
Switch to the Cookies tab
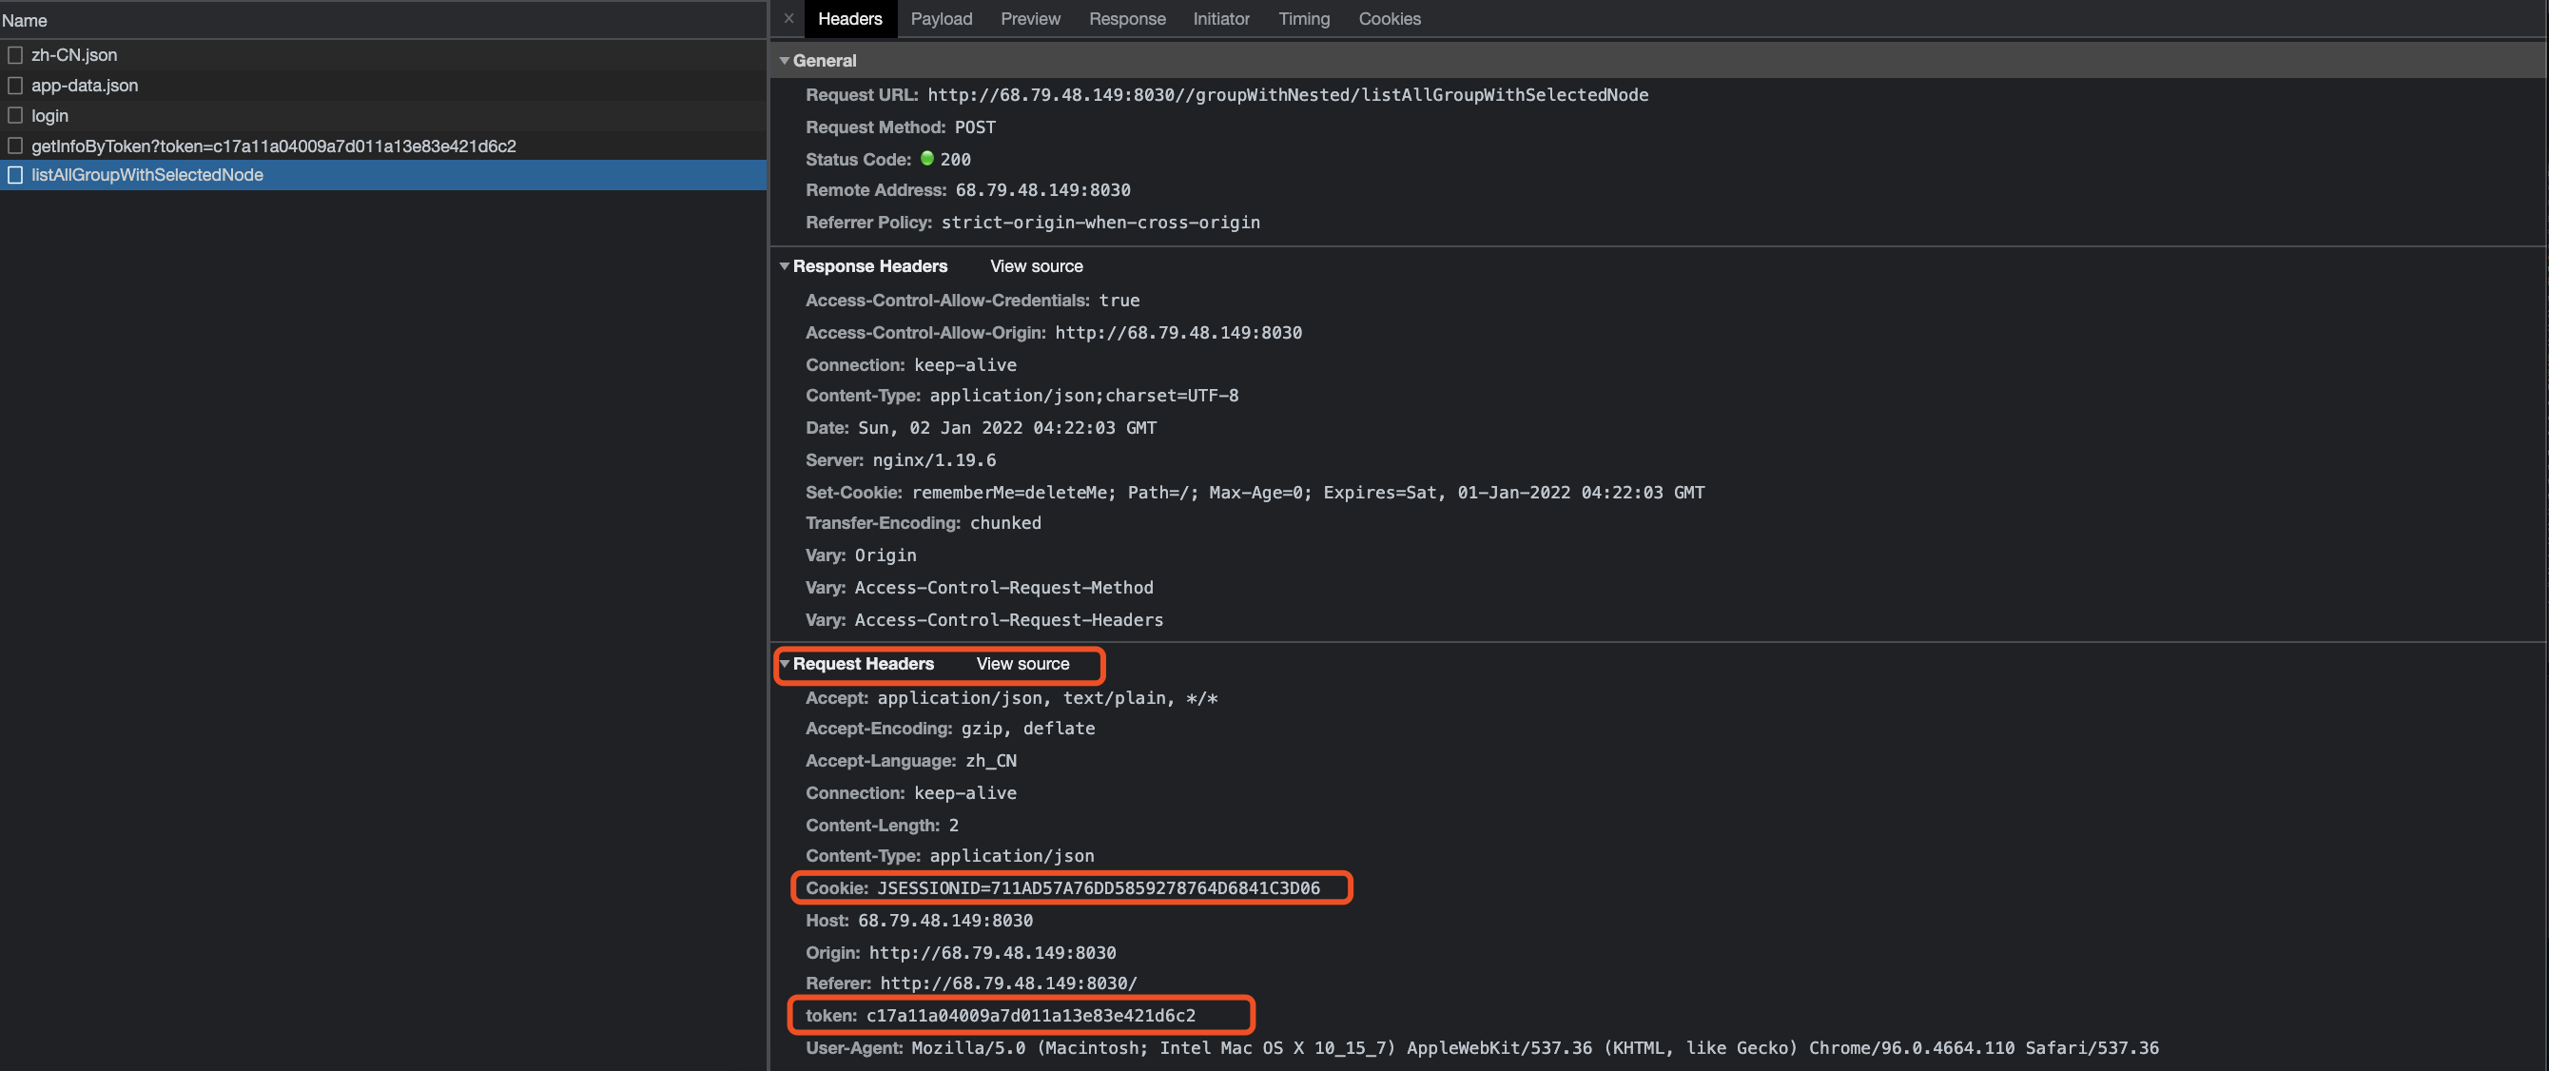click(x=1390, y=19)
